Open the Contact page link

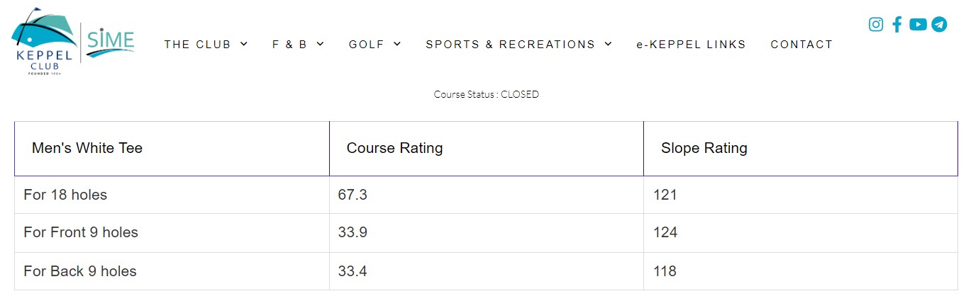(x=801, y=45)
